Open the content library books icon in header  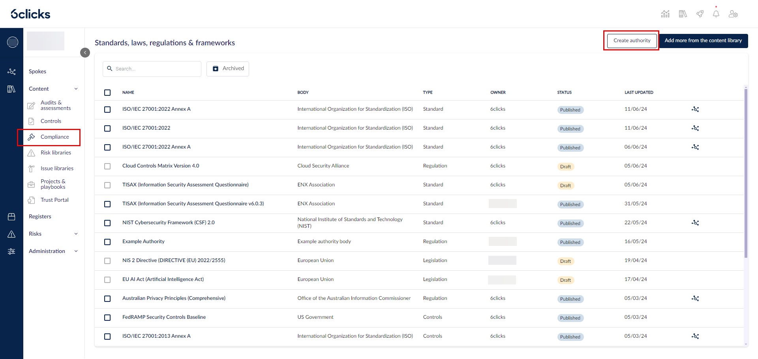click(683, 14)
